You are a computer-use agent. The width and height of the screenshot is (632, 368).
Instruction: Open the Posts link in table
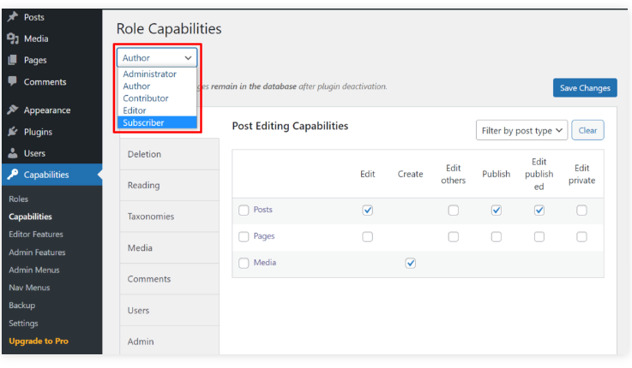[x=262, y=210]
